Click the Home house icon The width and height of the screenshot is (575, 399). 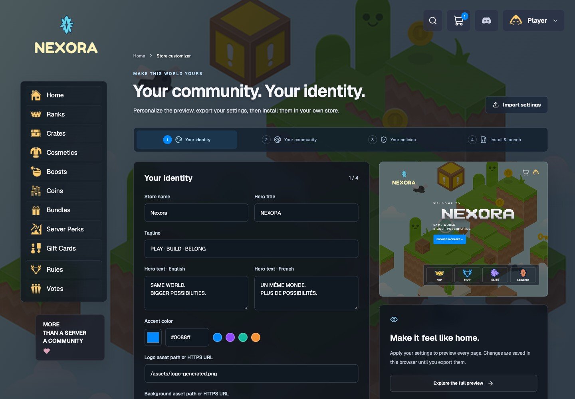[x=36, y=95]
